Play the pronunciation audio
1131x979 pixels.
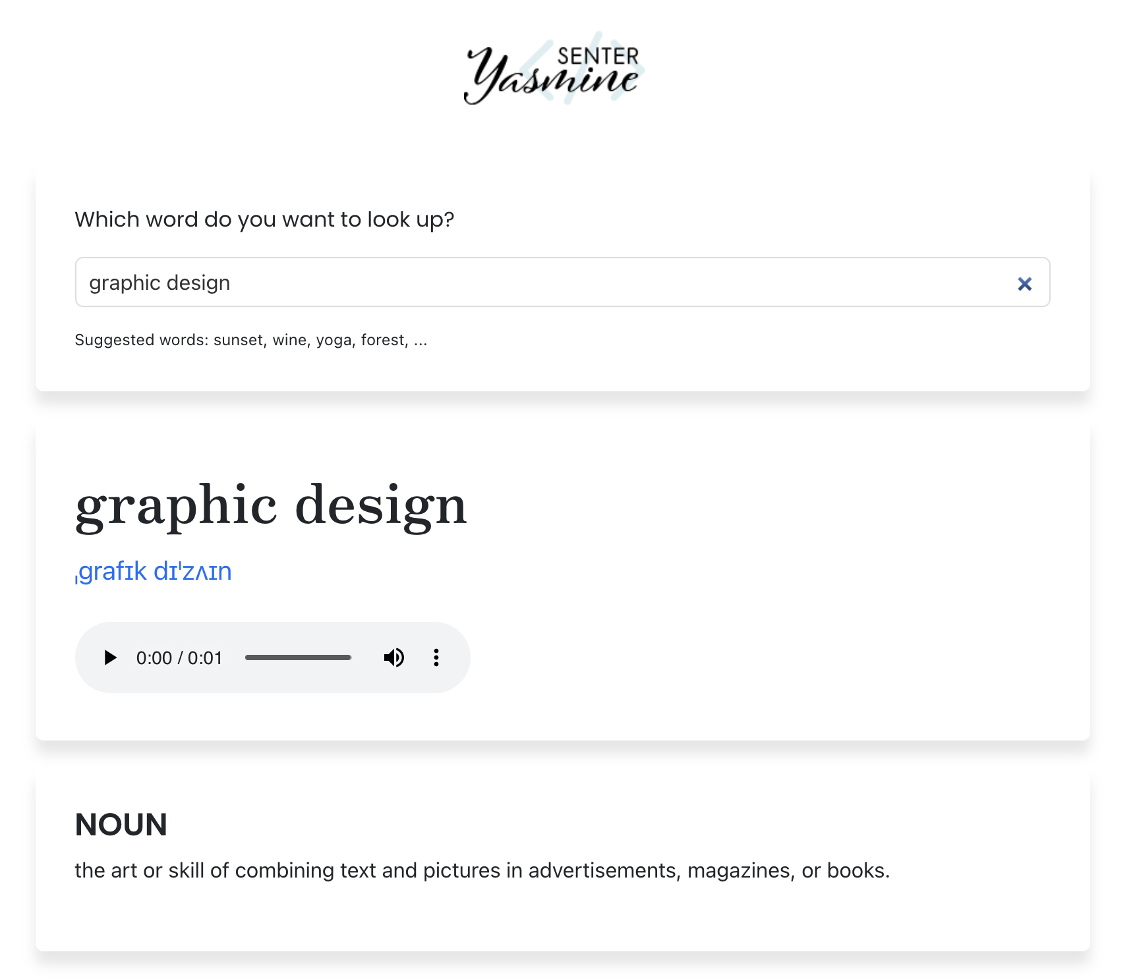click(110, 657)
